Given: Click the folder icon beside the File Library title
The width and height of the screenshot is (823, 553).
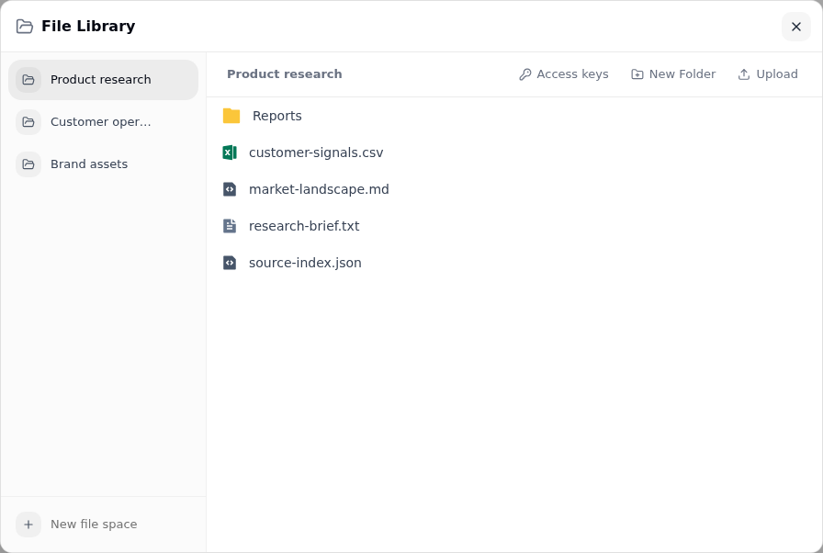Looking at the screenshot, I should [25, 27].
